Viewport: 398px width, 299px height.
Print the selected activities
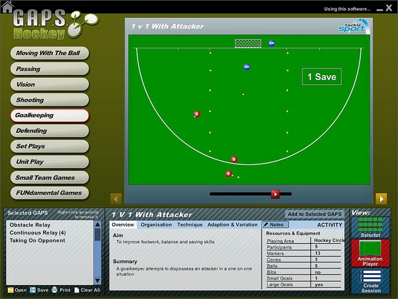coord(62,290)
